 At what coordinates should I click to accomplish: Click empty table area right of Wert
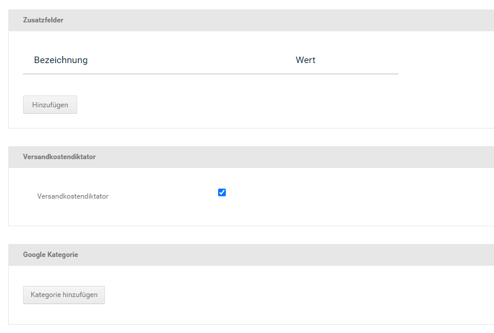[365, 60]
